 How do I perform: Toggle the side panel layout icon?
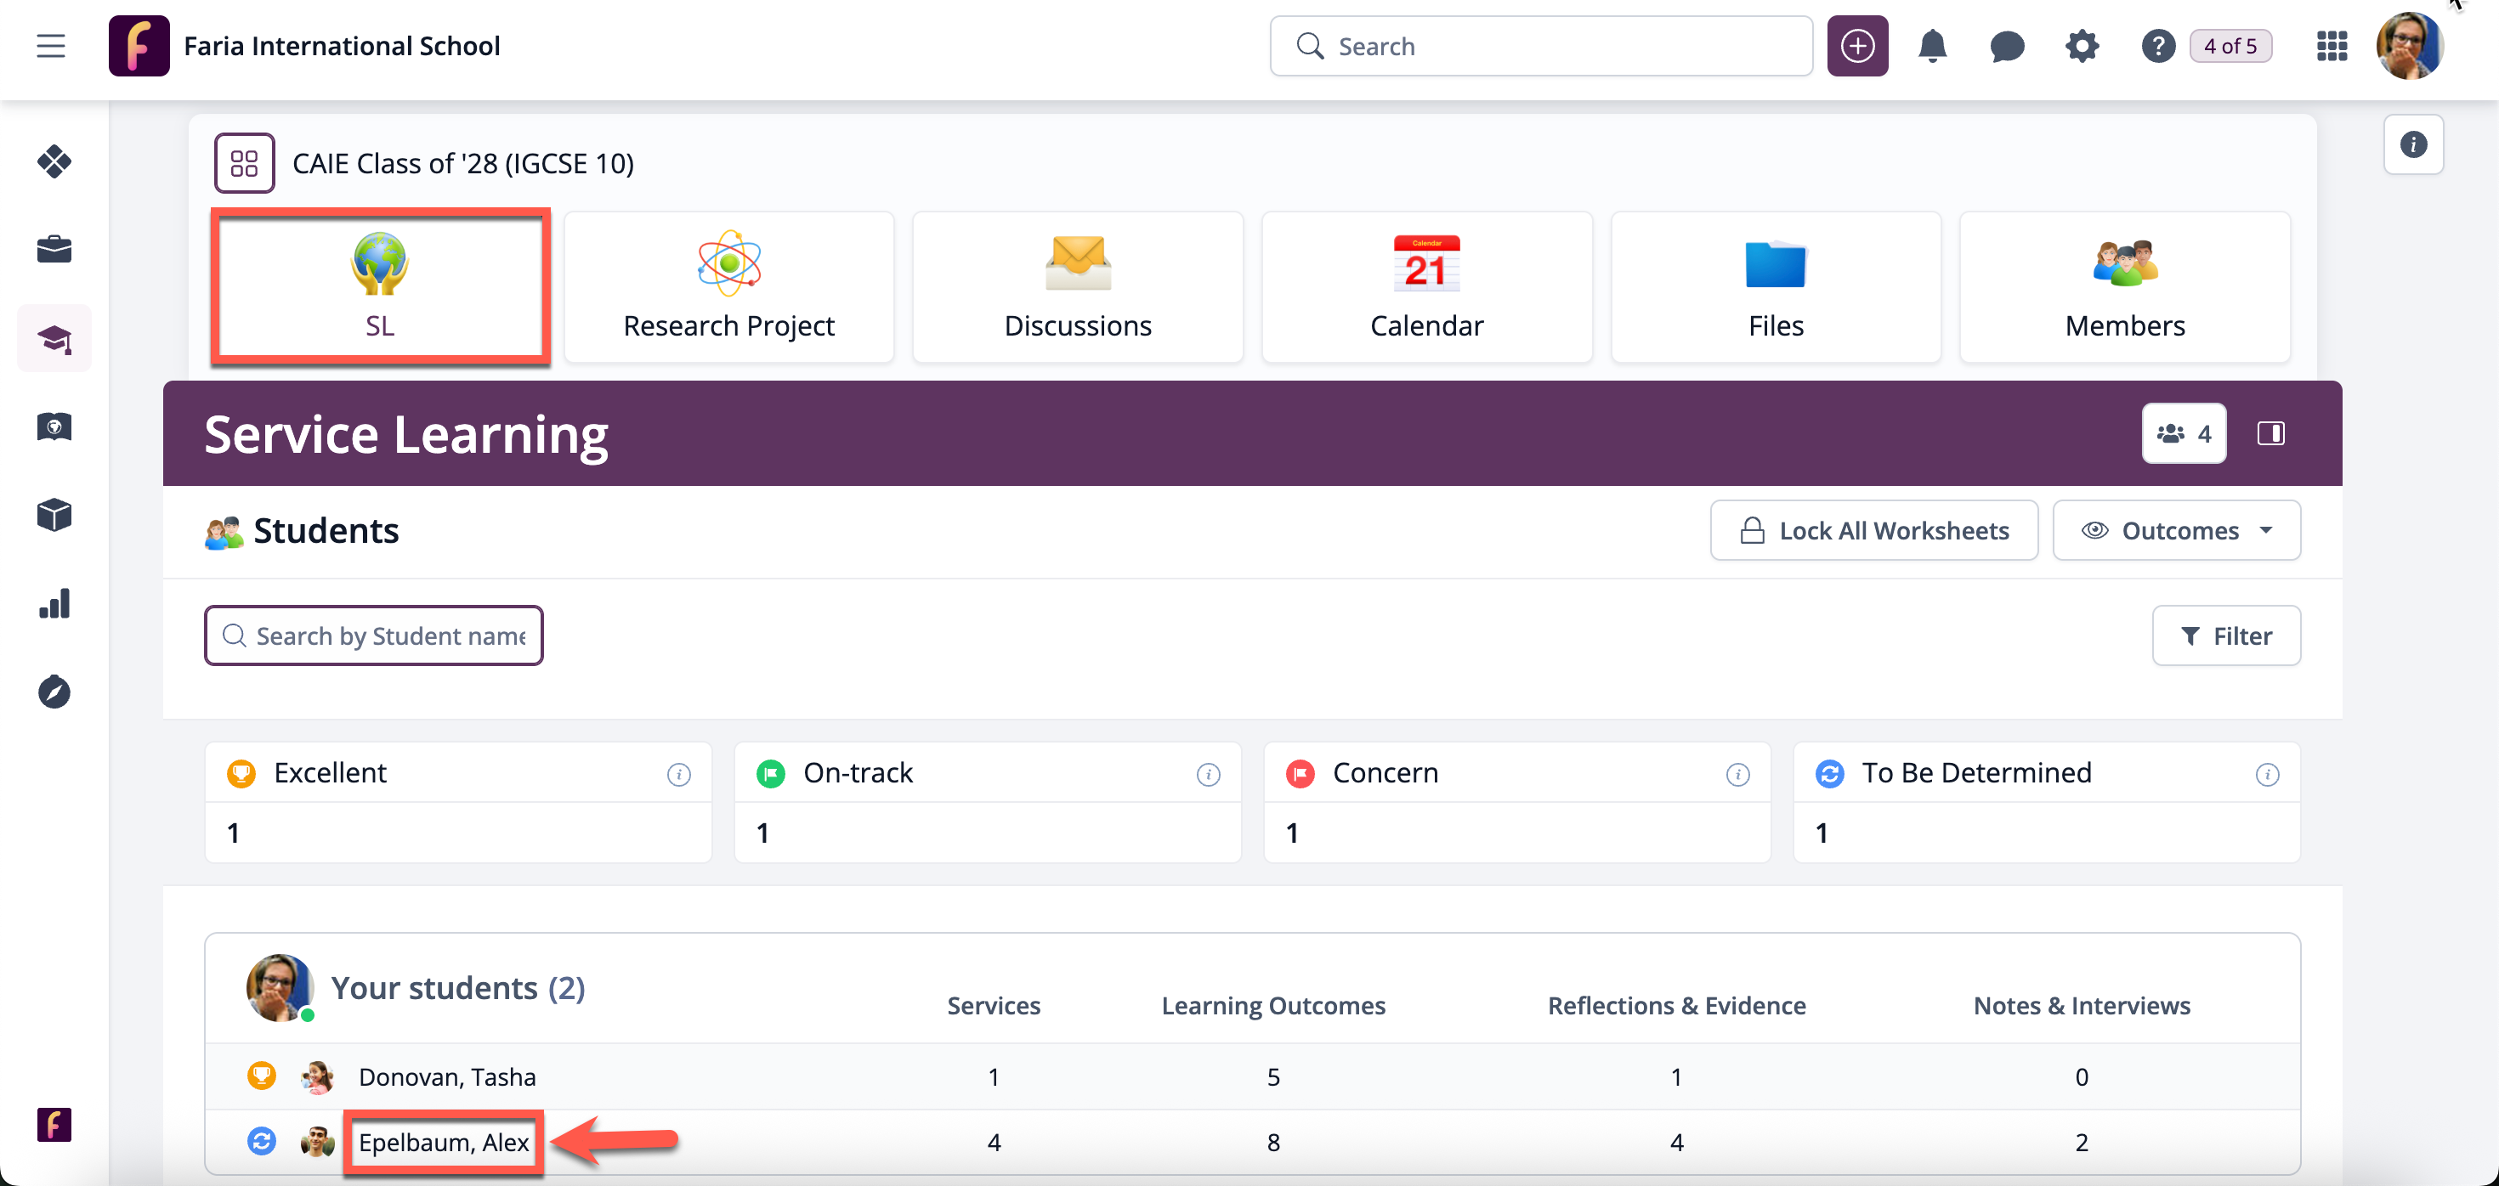pos(2270,432)
